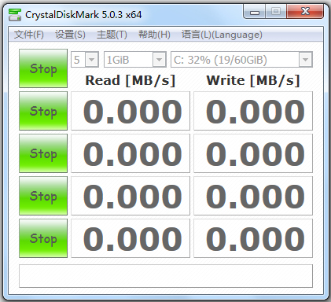The image size is (331, 302).
Task: Click the Stop button of the second result row
Action: pyautogui.click(x=43, y=153)
